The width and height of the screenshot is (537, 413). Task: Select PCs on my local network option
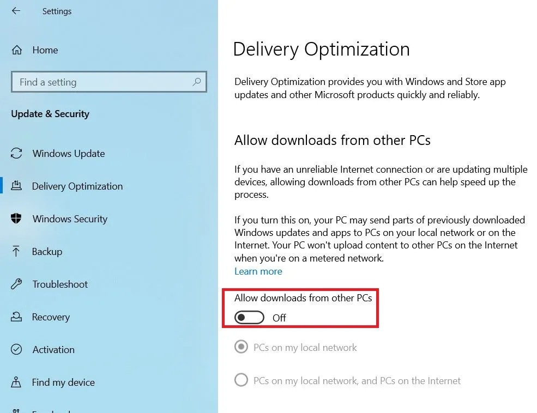[x=241, y=348]
